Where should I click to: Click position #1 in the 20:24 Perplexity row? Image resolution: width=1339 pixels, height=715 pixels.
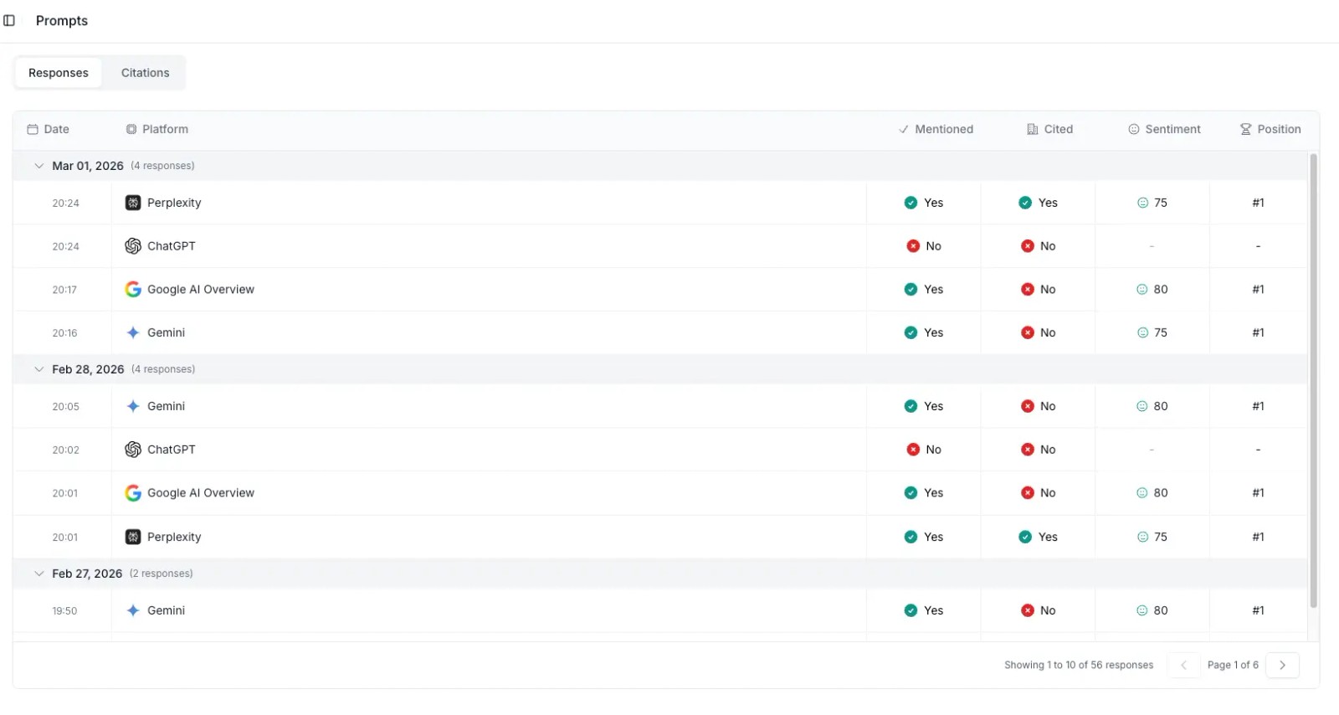[1258, 203]
